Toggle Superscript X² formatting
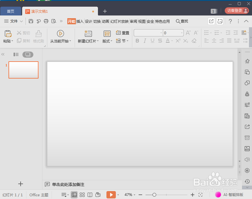Image resolution: width=252 pixels, height=199 pixels. click(178, 41)
